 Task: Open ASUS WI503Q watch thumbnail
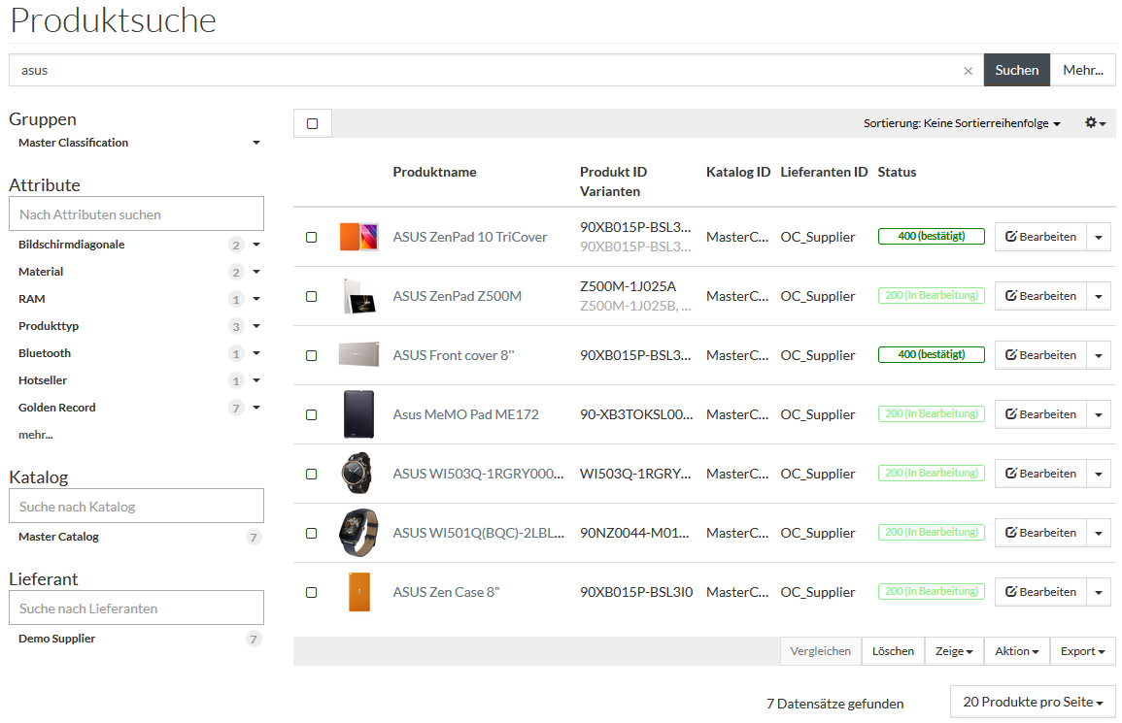point(357,474)
